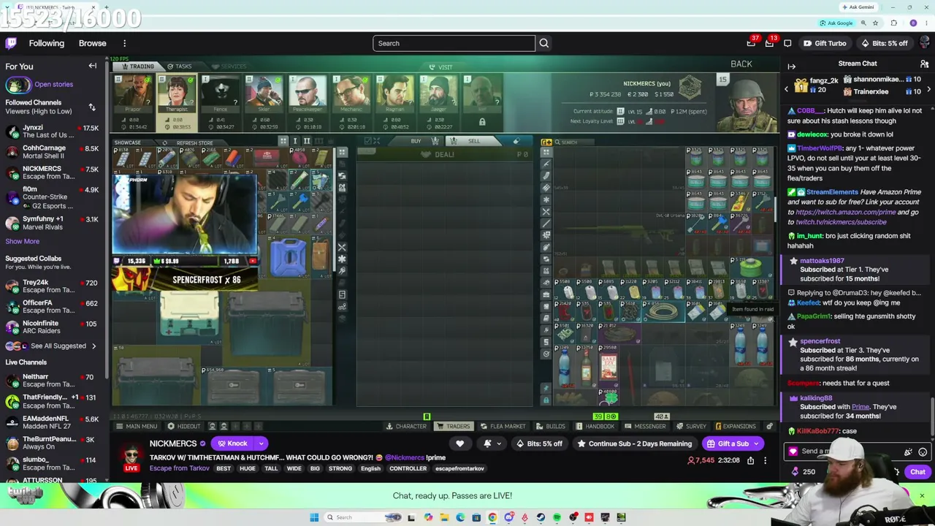The height and width of the screenshot is (526, 935).
Task: Click the Knock button
Action: [x=232, y=443]
